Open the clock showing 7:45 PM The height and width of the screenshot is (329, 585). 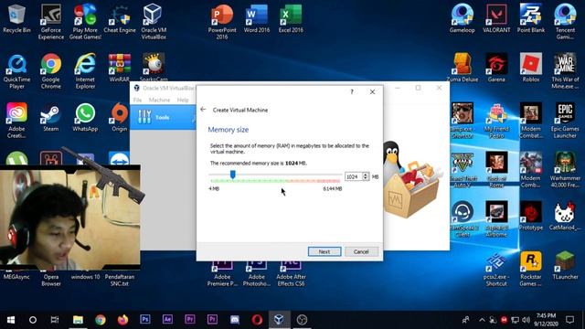[546, 320]
